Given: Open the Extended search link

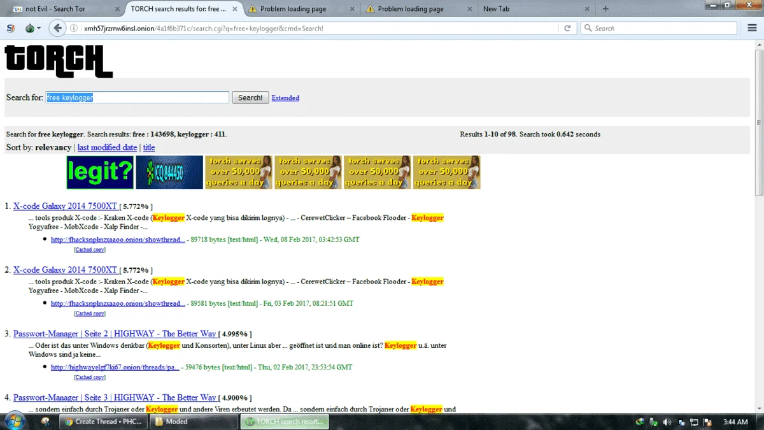Looking at the screenshot, I should (x=285, y=98).
